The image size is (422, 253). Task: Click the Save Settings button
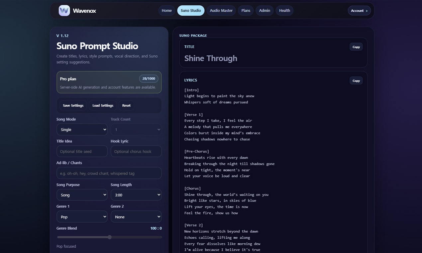pos(73,106)
